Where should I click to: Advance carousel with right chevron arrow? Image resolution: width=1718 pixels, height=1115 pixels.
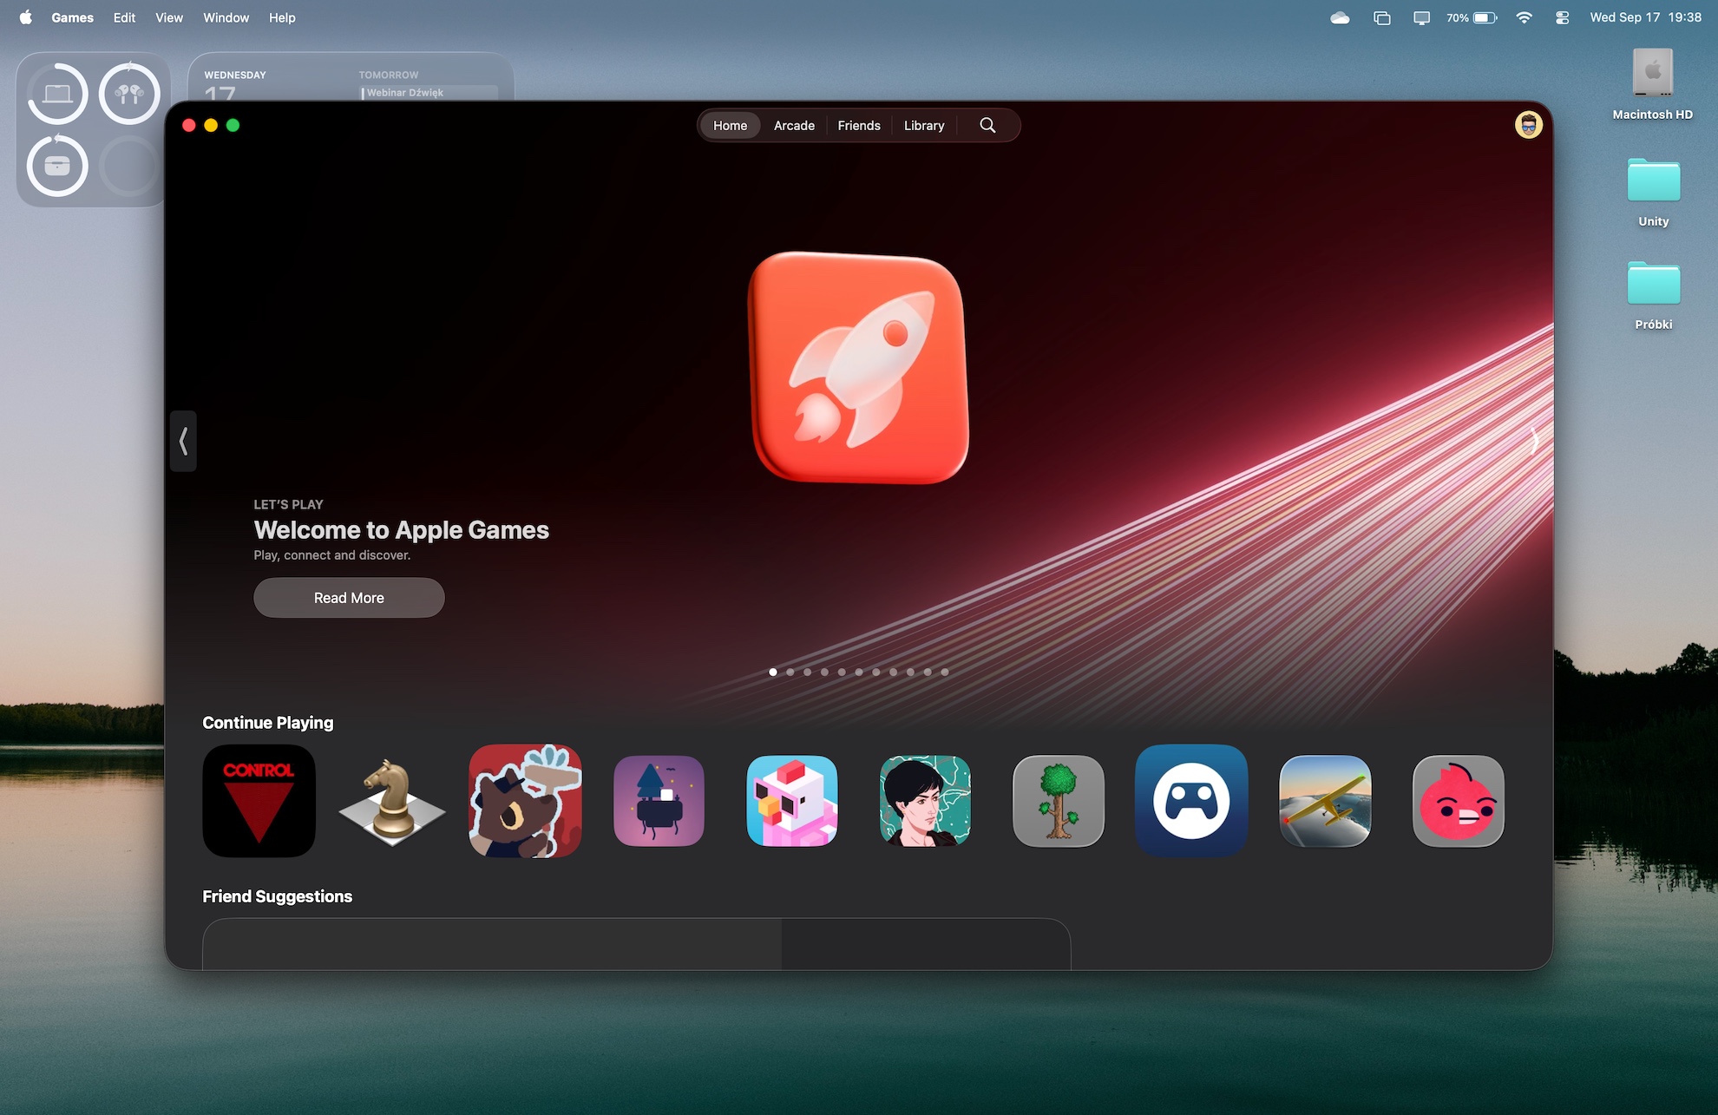(x=1534, y=441)
